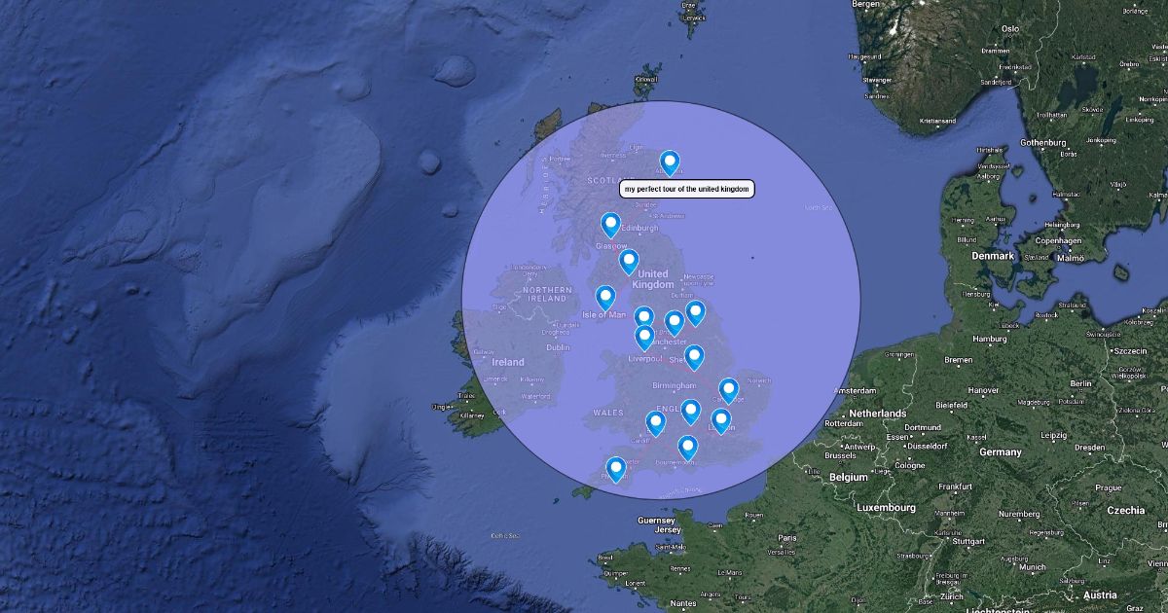Screen dimensions: 1168x613
Task: Select the pin above Bournemouth
Action: click(x=687, y=447)
